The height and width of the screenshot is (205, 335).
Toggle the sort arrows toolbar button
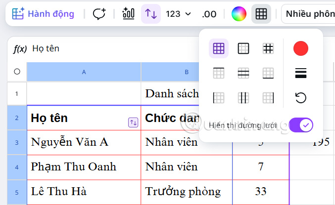click(151, 14)
